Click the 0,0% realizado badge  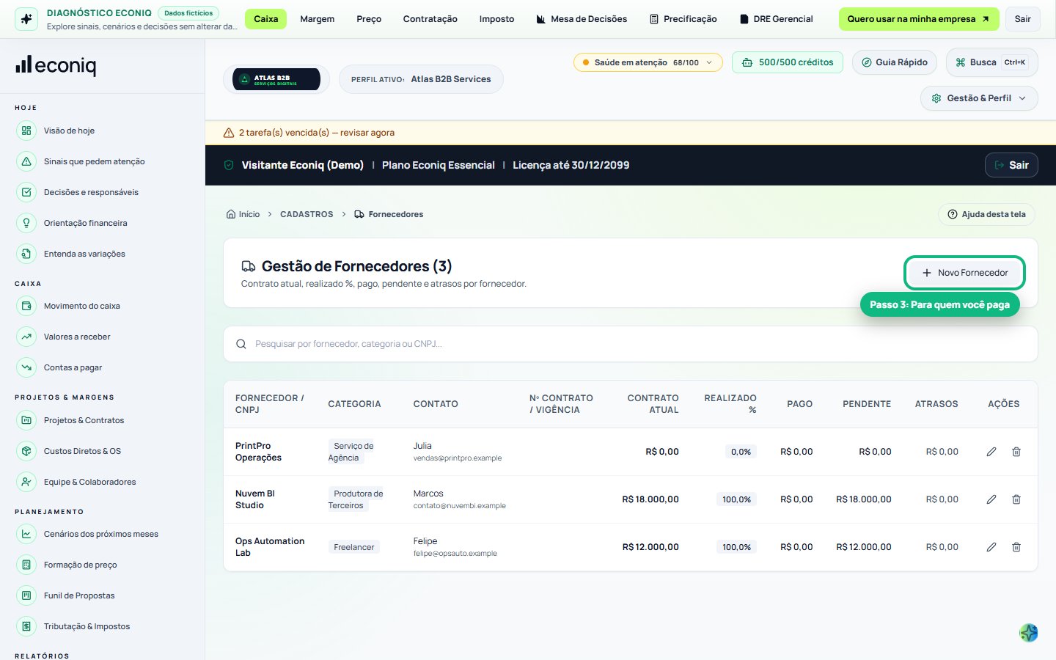tap(741, 452)
